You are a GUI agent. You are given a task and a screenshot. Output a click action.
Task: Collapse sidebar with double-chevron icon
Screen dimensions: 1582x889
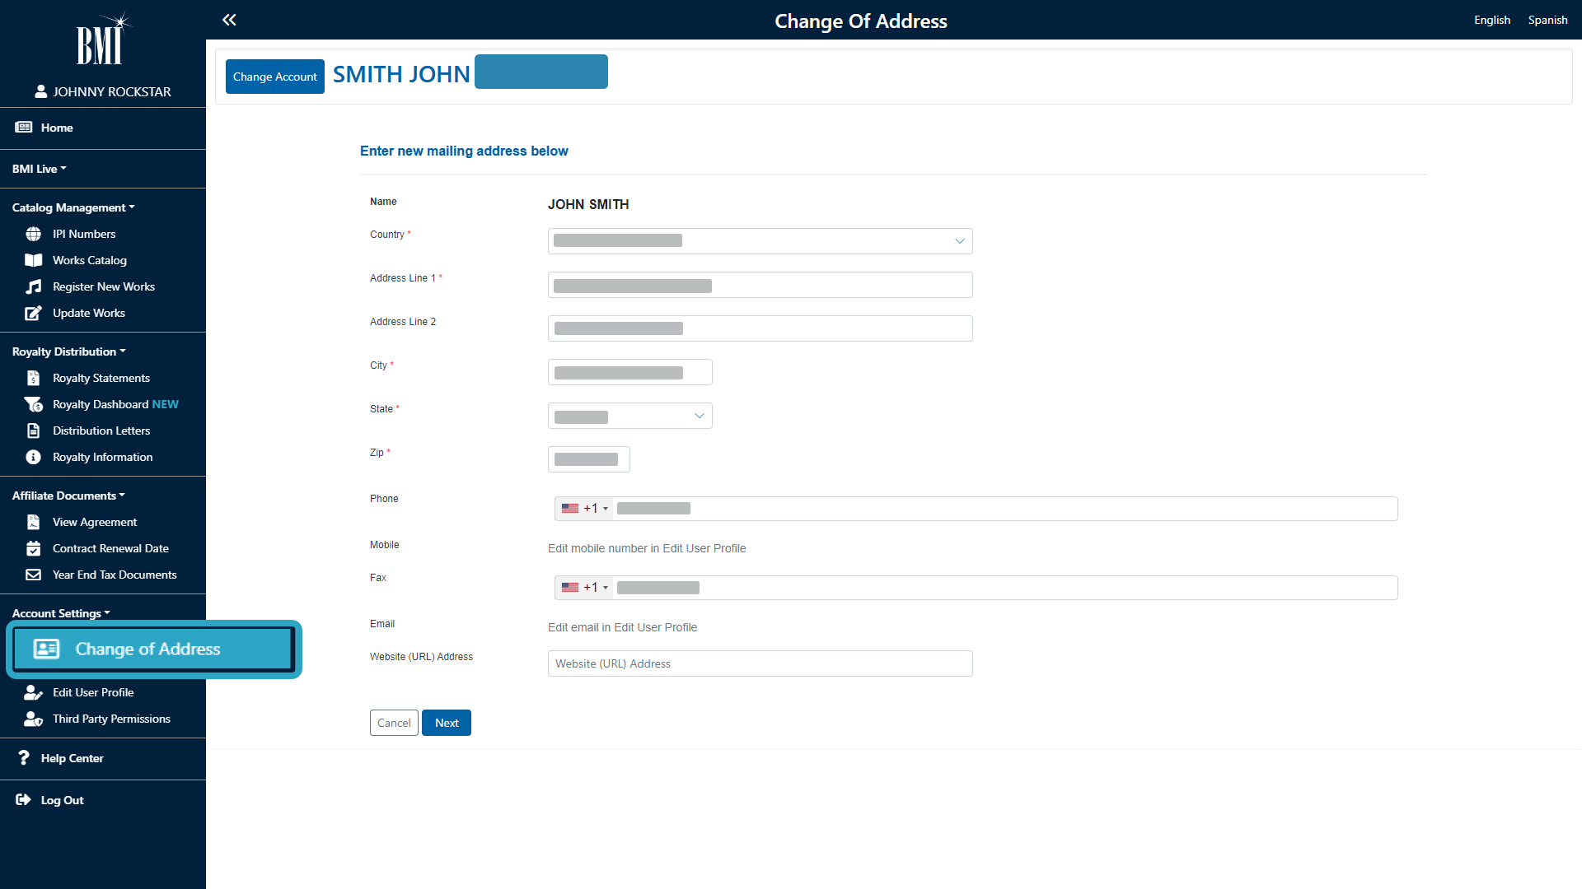229,20
